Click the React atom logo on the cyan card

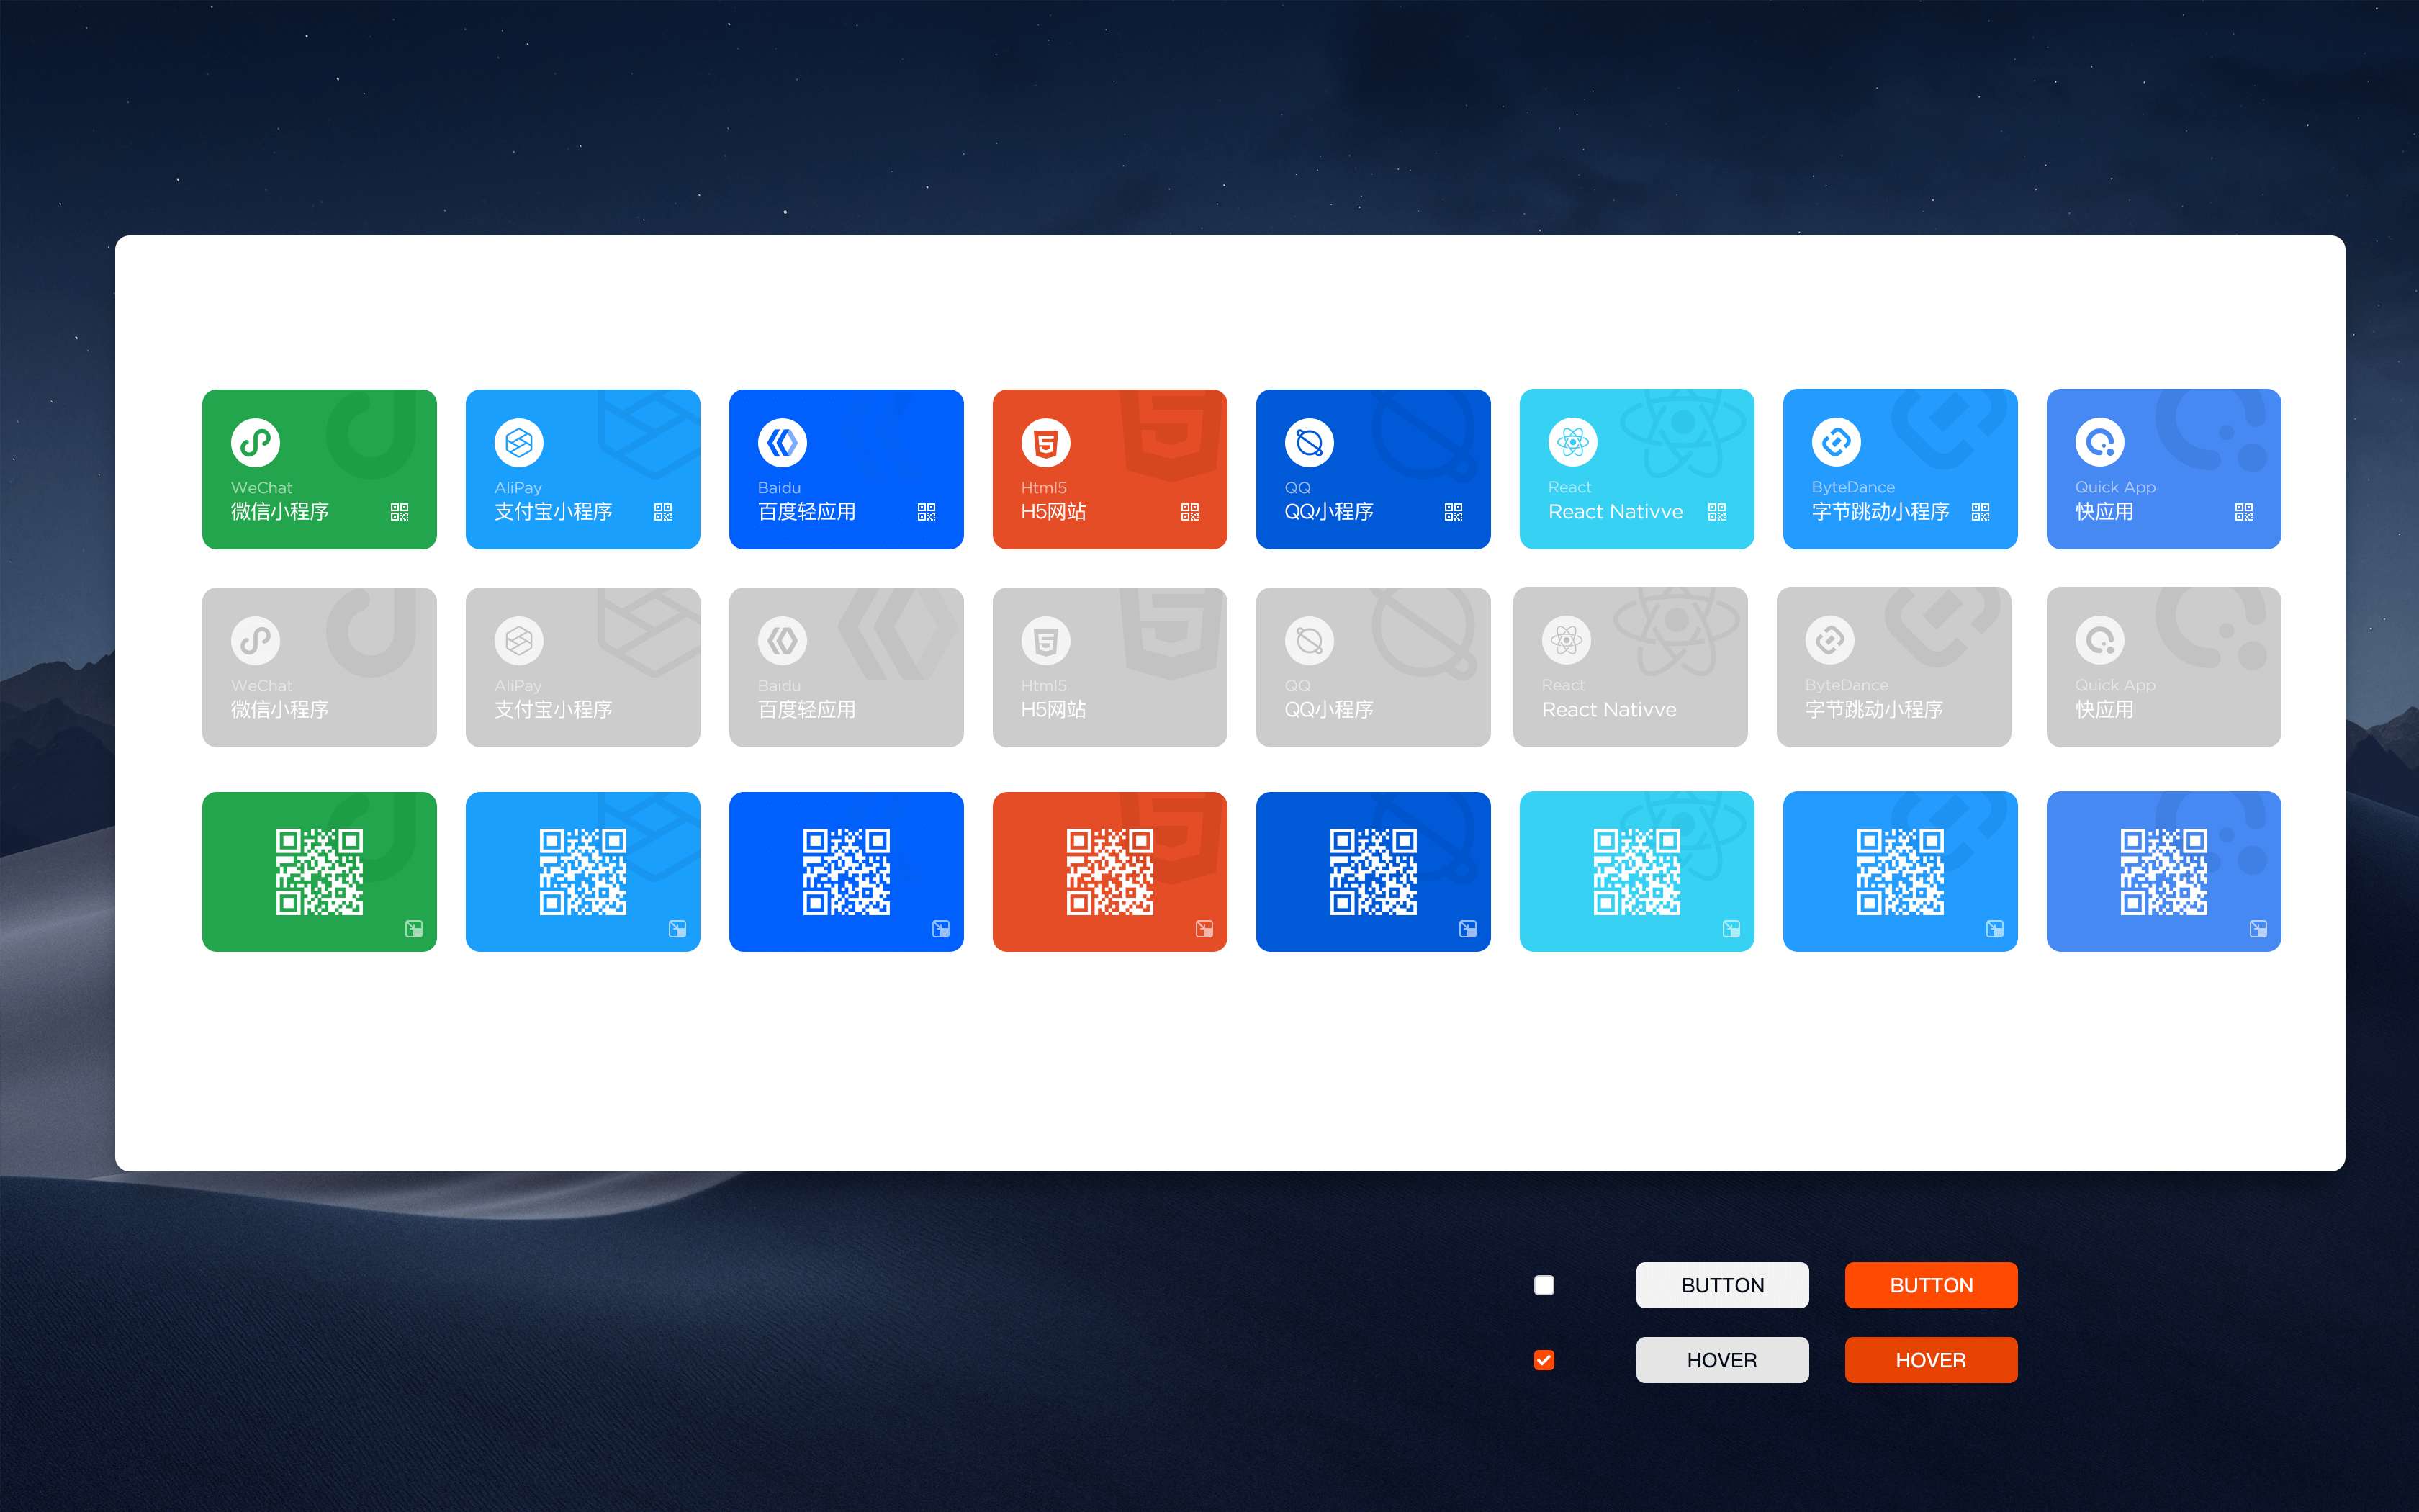coord(1572,442)
